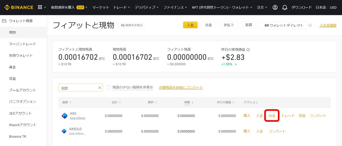Click コンバート in the AXSOLD row

[277, 131]
